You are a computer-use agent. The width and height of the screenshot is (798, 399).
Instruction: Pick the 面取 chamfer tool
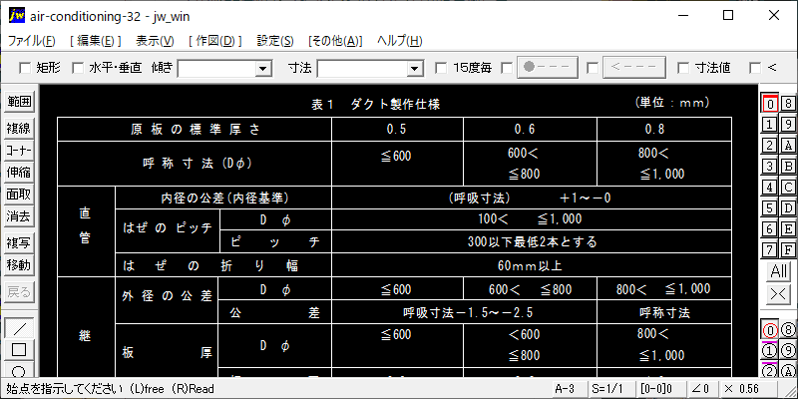tap(20, 194)
